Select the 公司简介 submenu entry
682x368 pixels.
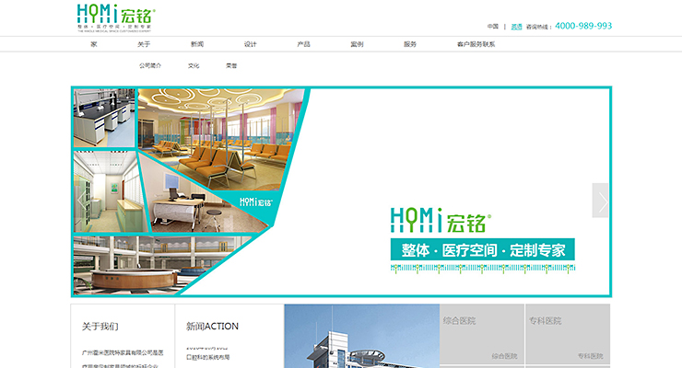click(150, 66)
